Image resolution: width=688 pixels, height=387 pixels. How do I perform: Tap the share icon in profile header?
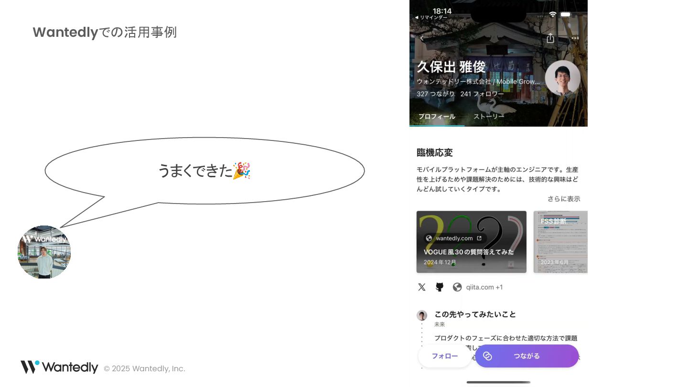[550, 38]
